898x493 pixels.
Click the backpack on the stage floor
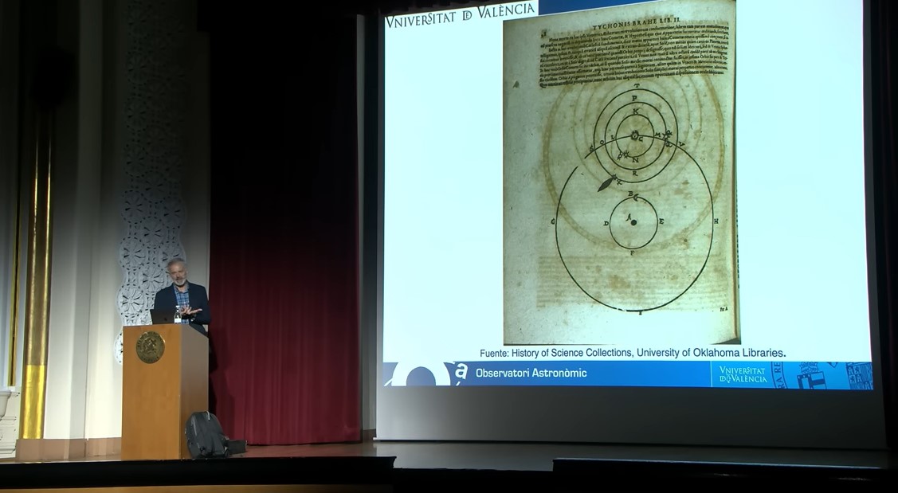[x=206, y=435]
